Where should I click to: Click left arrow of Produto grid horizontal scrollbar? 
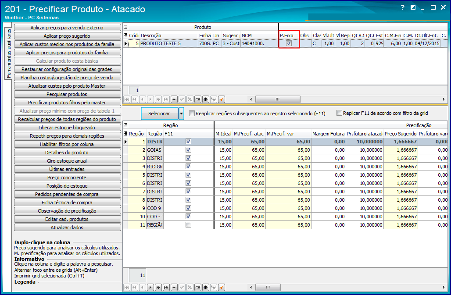click(x=251, y=100)
